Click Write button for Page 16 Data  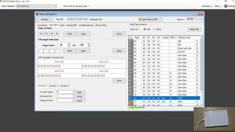coord(119,34)
